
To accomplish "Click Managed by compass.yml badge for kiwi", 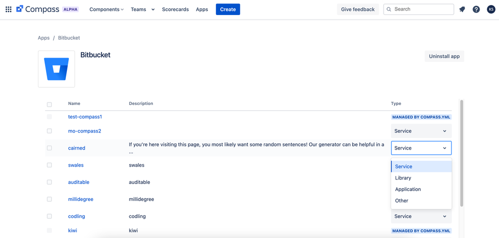I will (x=422, y=230).
